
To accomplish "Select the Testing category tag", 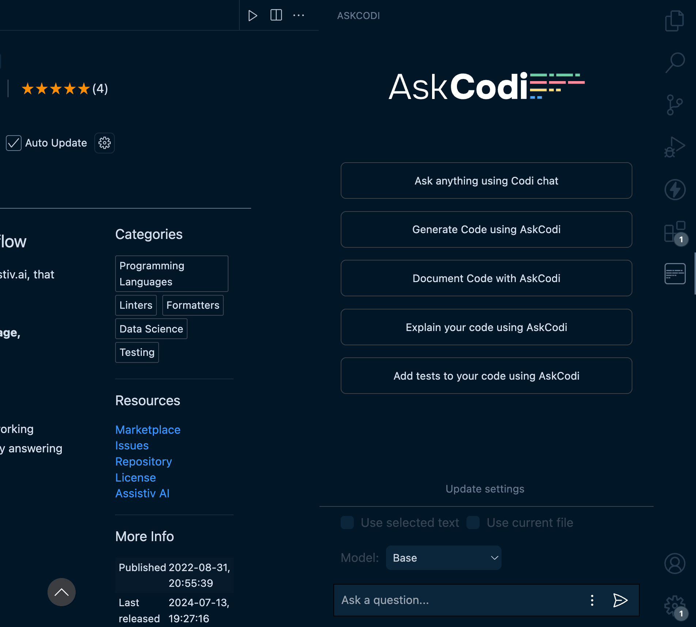I will 137,352.
